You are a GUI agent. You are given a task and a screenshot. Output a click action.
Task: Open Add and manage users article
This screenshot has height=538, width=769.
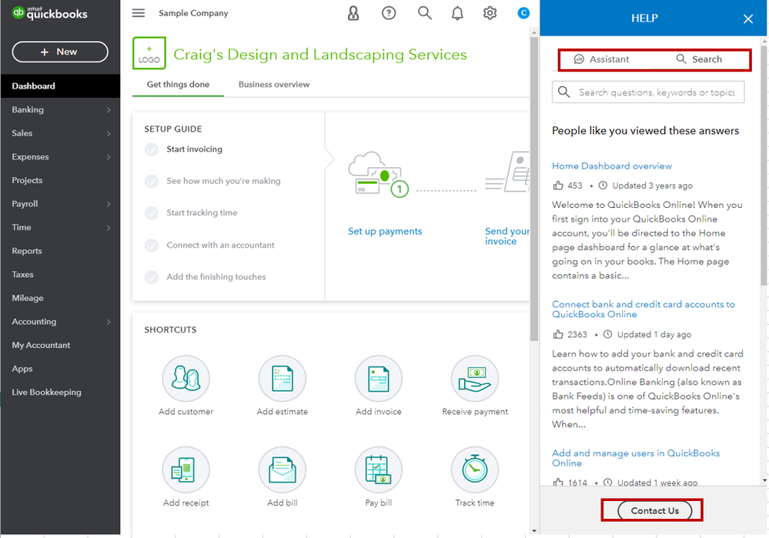point(636,458)
